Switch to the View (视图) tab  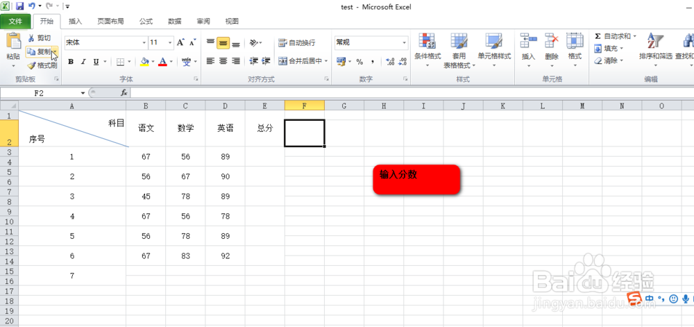pyautogui.click(x=232, y=22)
